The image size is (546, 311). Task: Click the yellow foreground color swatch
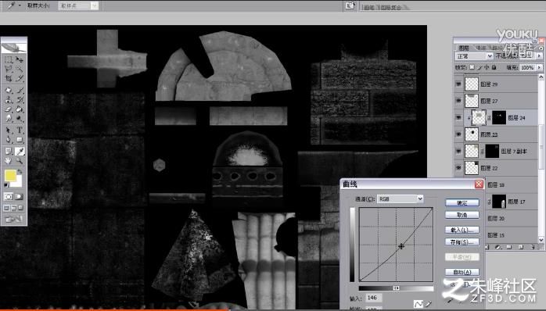coord(10,175)
